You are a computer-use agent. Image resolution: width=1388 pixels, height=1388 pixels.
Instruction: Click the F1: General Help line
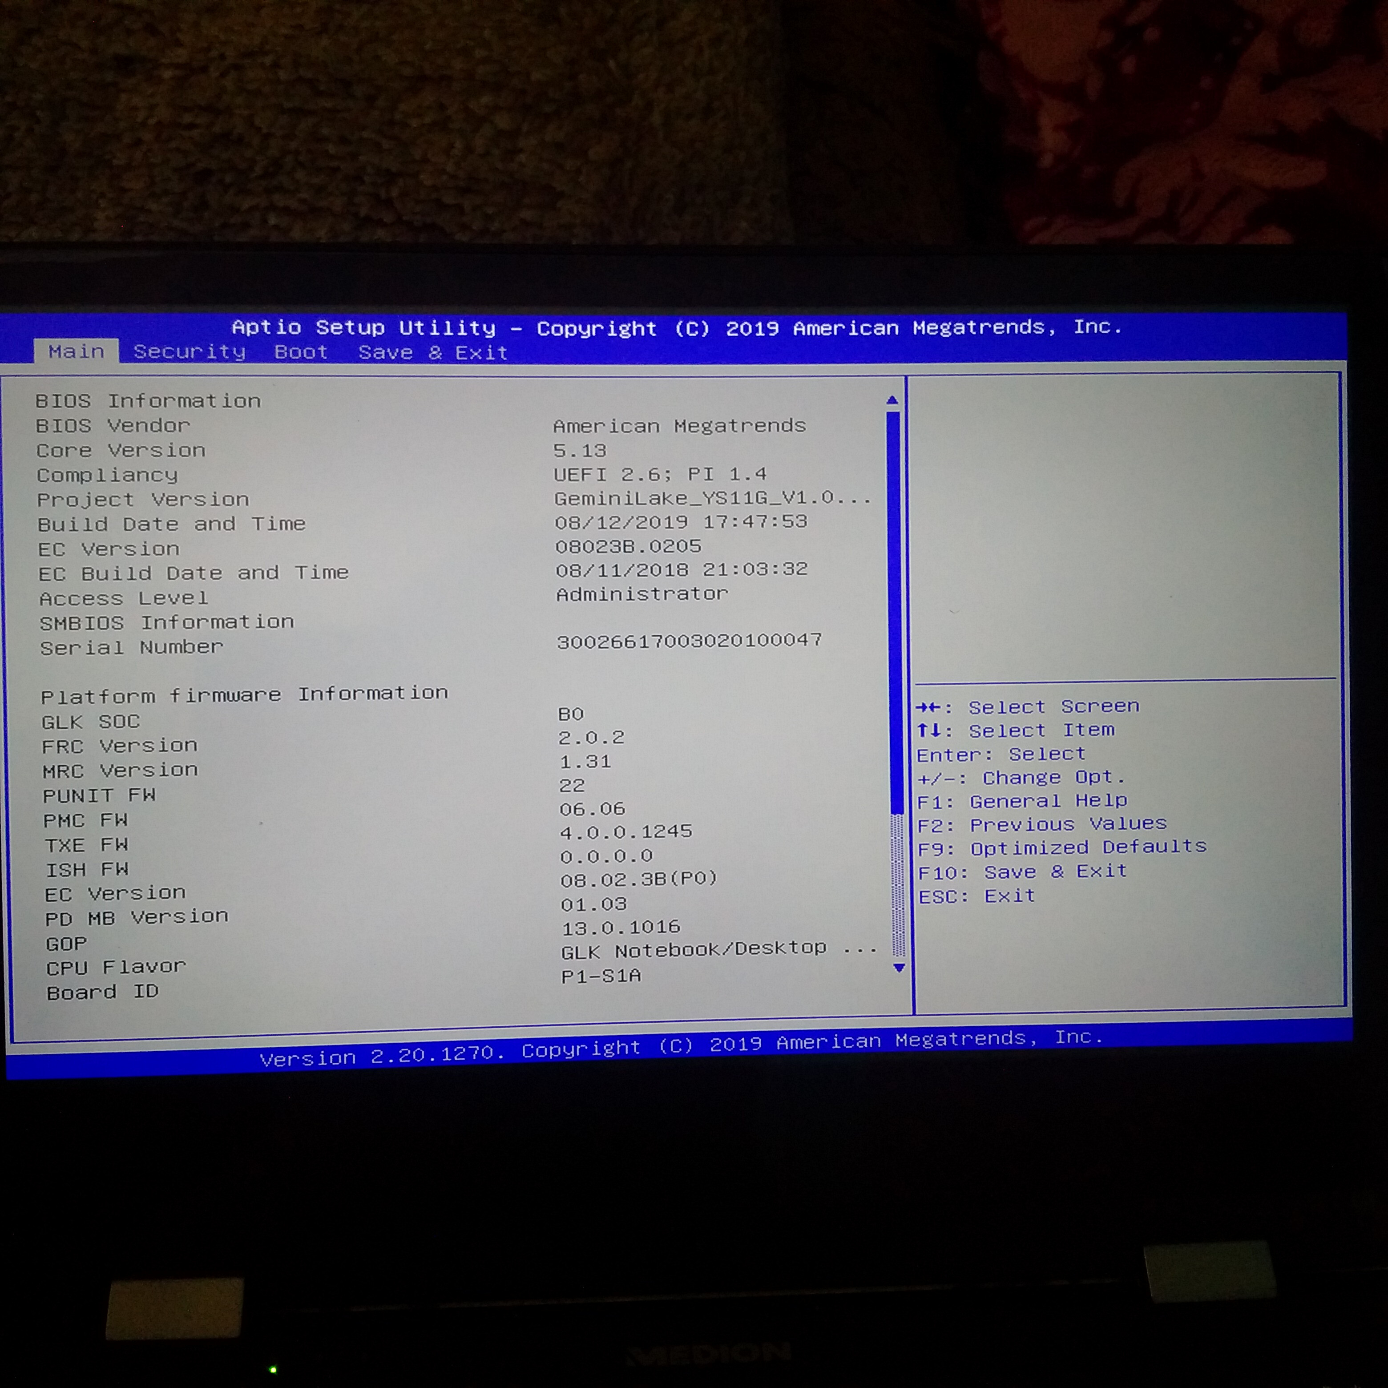1022,801
